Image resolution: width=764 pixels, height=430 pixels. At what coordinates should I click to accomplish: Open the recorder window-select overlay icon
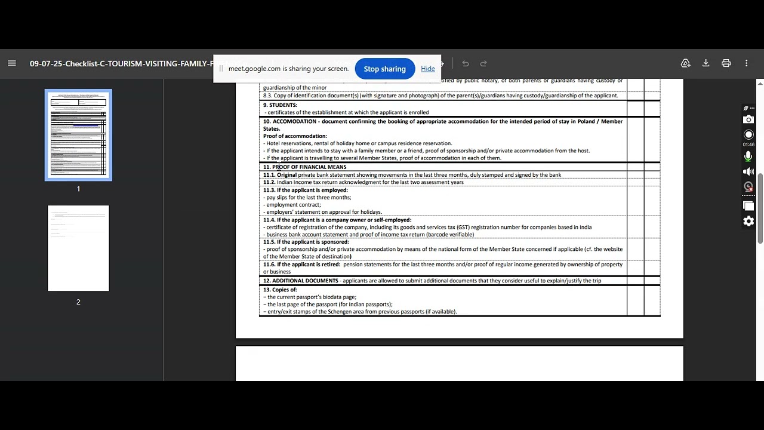click(x=748, y=205)
